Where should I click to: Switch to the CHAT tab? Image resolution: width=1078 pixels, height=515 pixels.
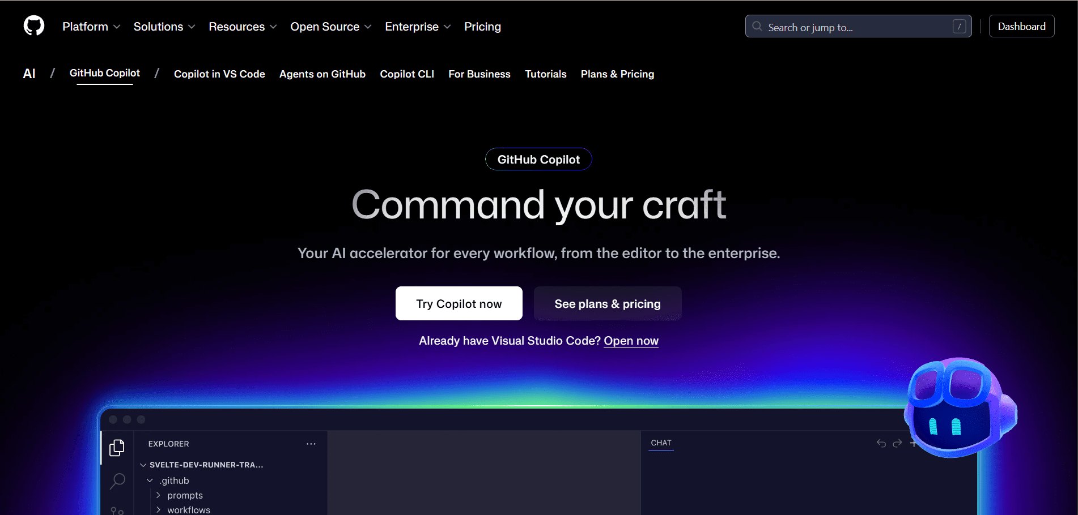pos(661,443)
